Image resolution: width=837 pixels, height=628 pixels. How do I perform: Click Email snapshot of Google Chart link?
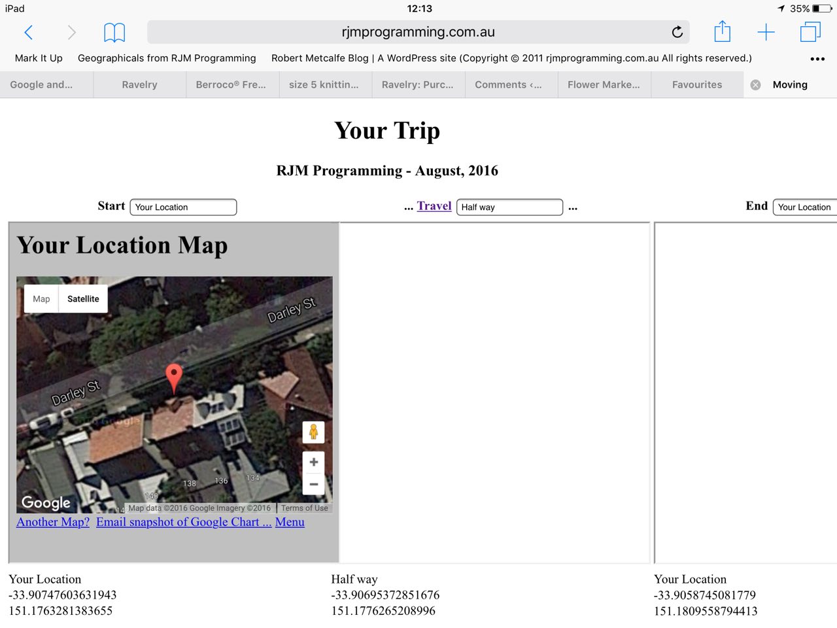point(184,522)
